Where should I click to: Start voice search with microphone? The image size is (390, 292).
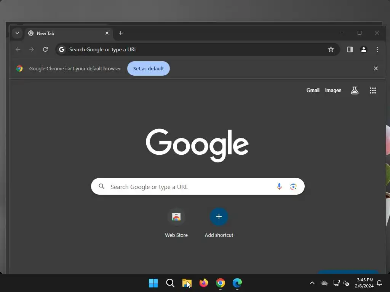coord(279,186)
